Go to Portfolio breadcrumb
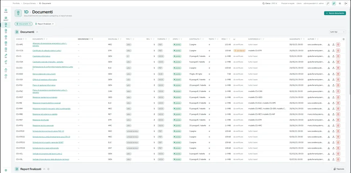 [16, 3]
